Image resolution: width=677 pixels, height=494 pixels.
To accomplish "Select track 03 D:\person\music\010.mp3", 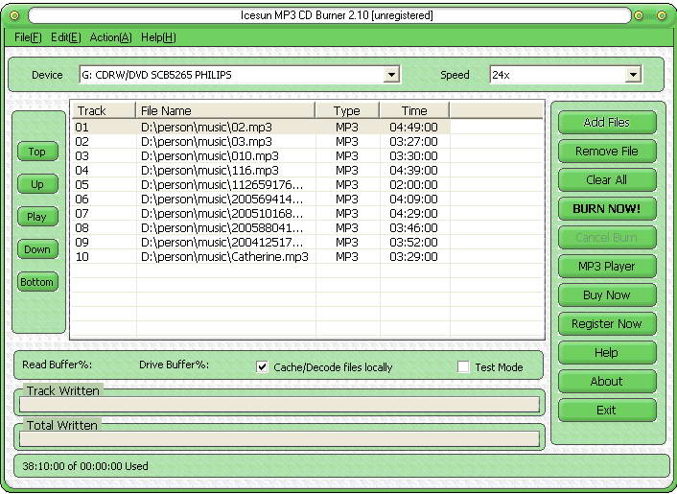I will 261,156.
